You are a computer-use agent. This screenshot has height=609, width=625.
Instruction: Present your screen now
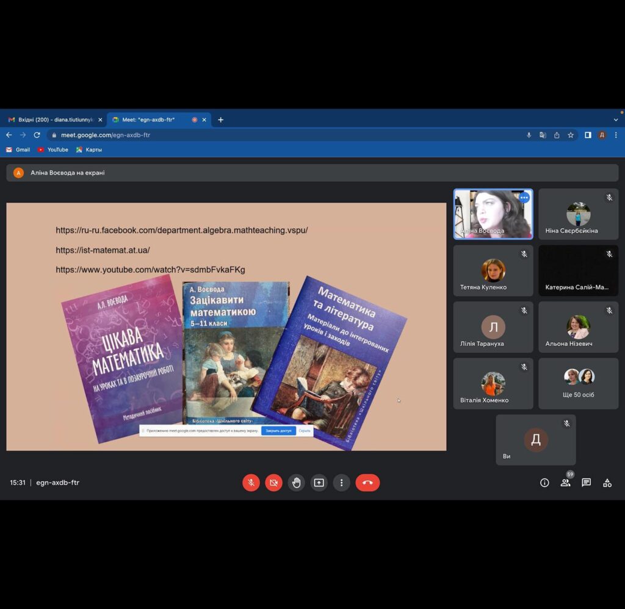pyautogui.click(x=319, y=483)
